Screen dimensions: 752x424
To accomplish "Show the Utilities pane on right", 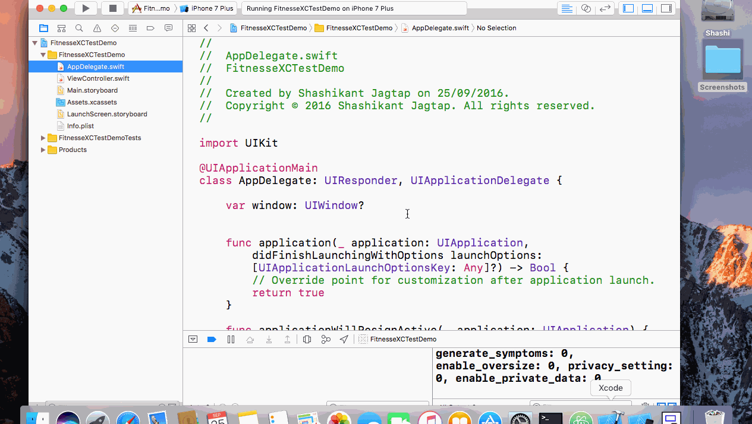I will [666, 8].
